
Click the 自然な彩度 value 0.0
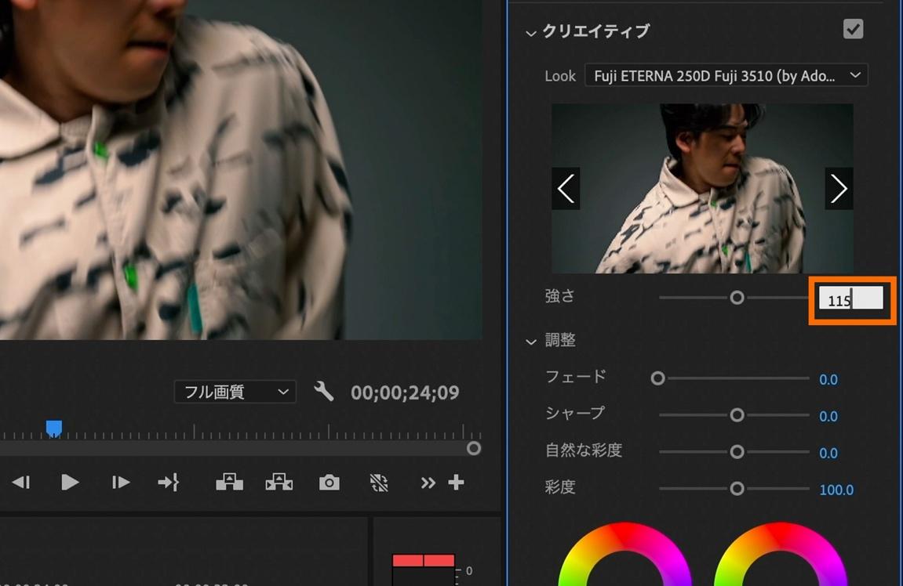click(x=828, y=453)
